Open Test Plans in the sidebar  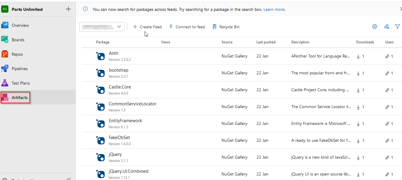tap(20, 83)
